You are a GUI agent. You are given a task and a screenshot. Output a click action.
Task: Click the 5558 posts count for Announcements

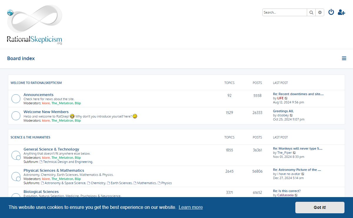pos(257,95)
